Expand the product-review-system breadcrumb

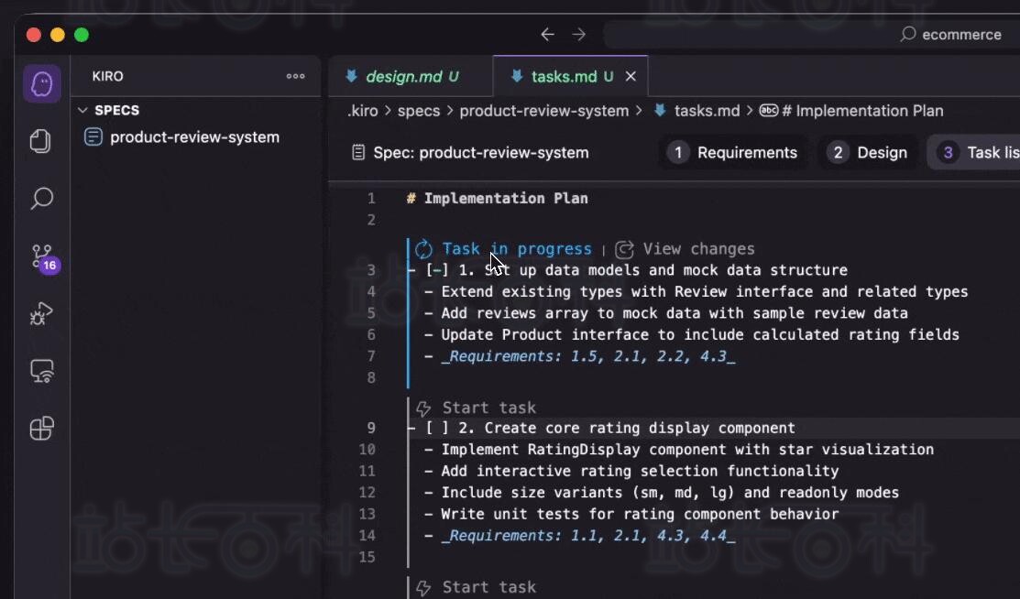coord(543,111)
